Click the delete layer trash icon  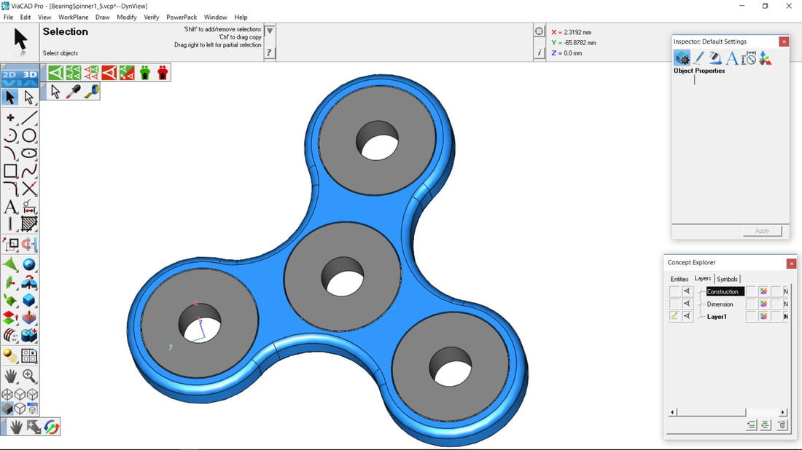pyautogui.click(x=782, y=425)
